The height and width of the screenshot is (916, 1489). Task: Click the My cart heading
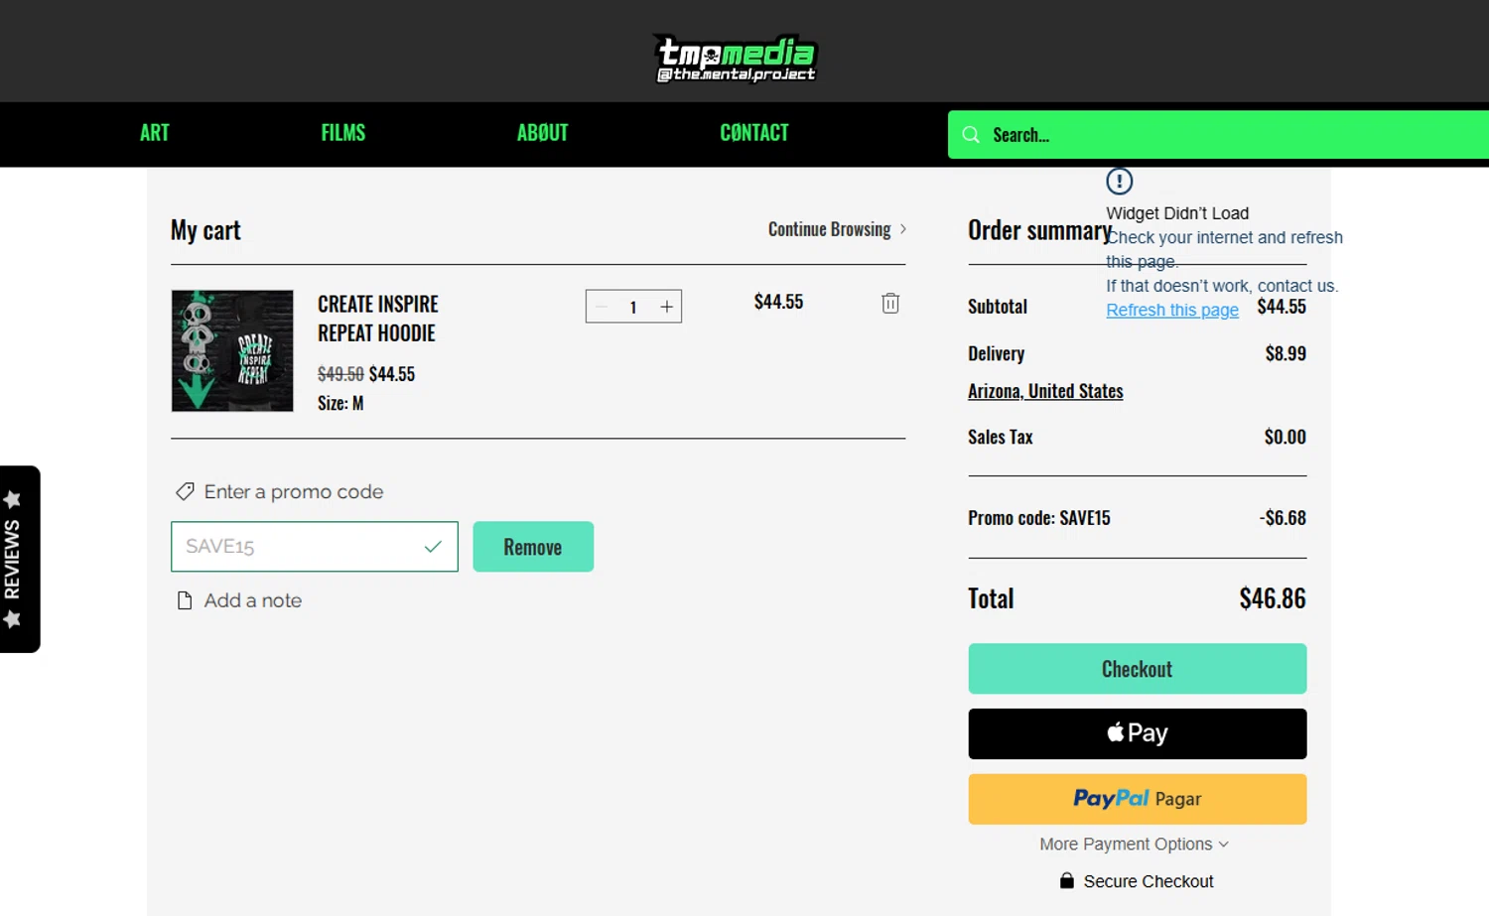click(x=205, y=230)
